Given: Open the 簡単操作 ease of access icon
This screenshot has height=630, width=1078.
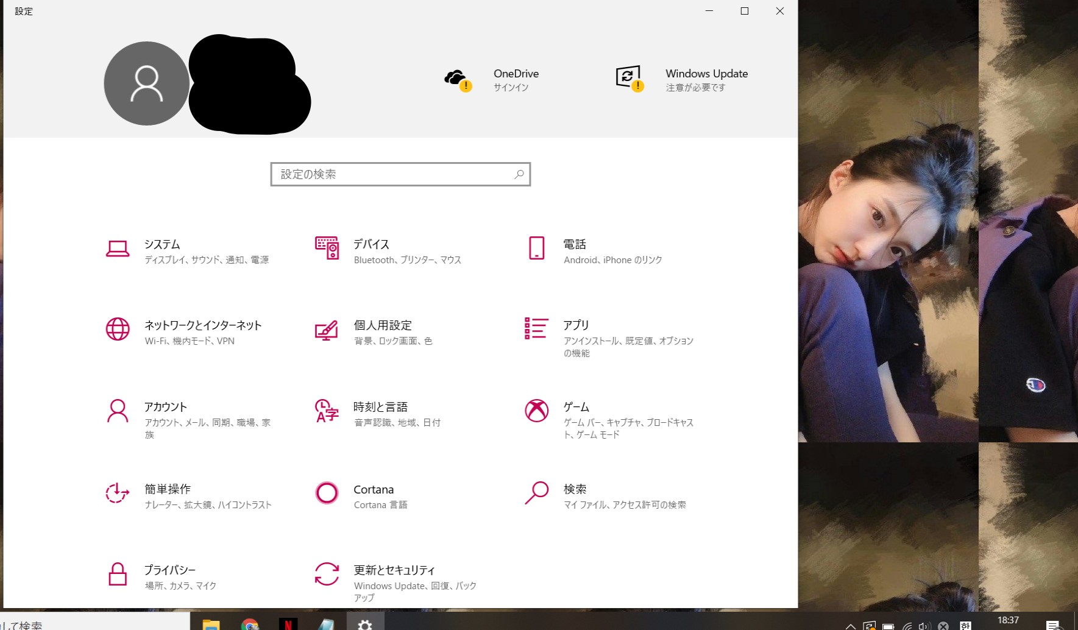Looking at the screenshot, I should 118,493.
